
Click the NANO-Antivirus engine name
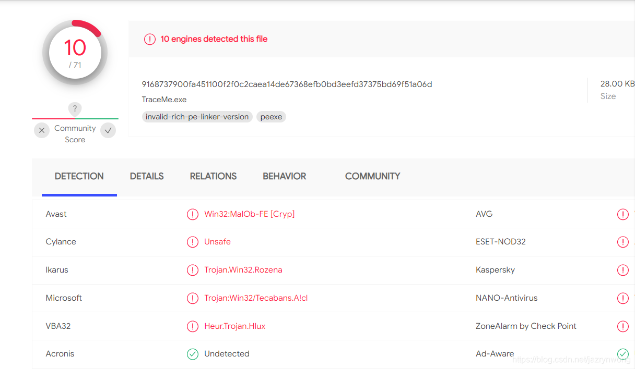click(x=507, y=298)
